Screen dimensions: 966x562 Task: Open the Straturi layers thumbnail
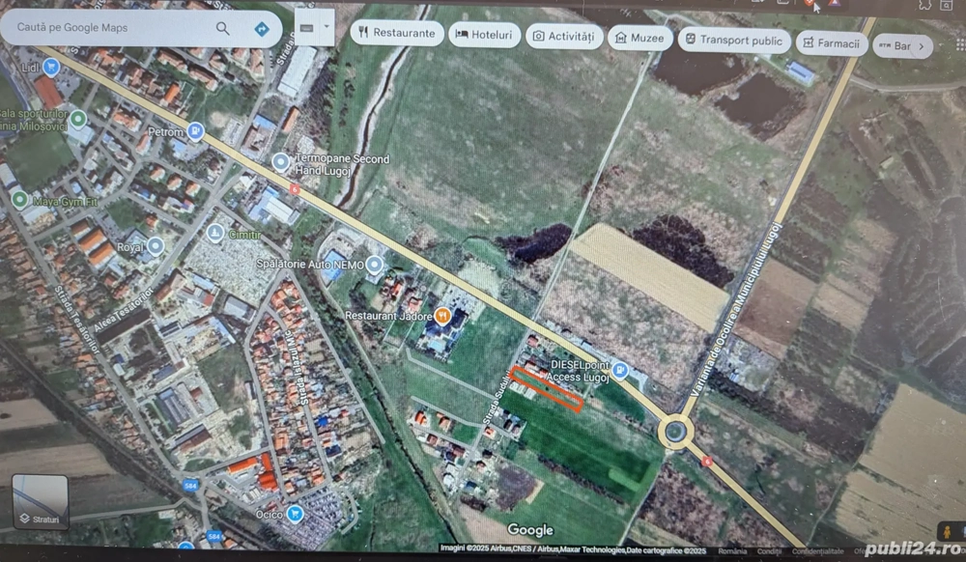[41, 502]
